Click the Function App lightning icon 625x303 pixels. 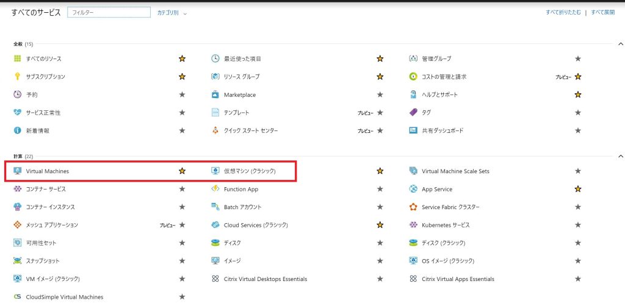click(215, 189)
